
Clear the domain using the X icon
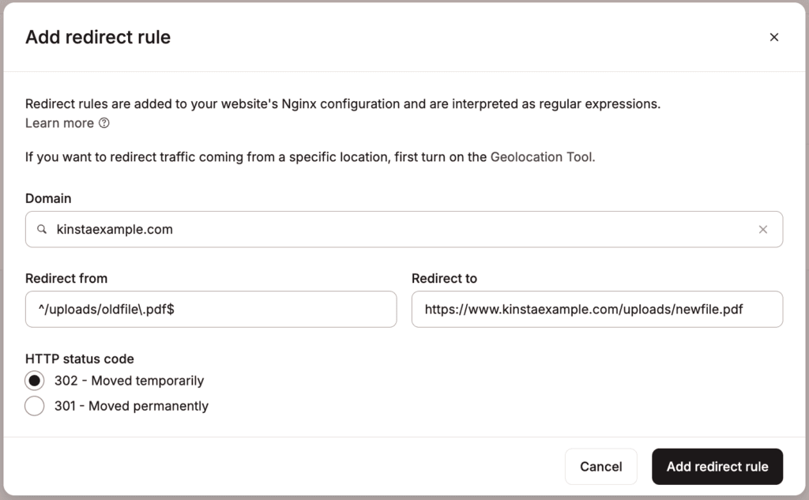click(x=763, y=229)
